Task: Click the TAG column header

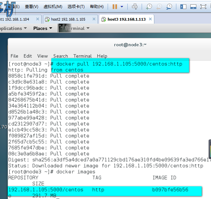Action: point(97,178)
